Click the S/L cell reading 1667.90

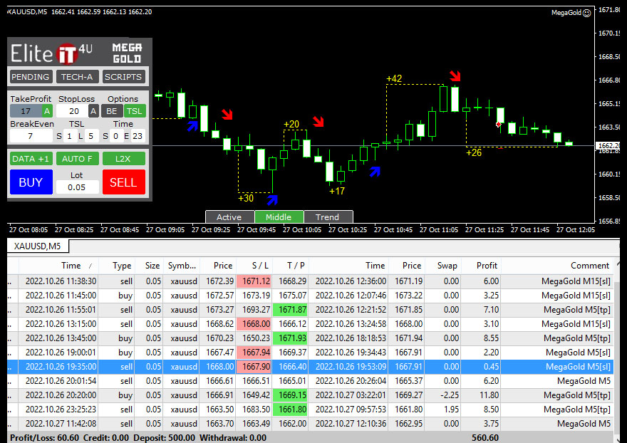pos(254,367)
